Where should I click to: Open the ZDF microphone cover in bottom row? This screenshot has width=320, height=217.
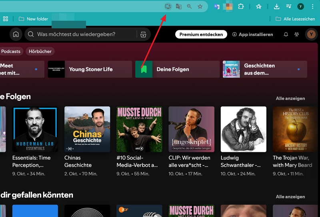click(x=139, y=211)
